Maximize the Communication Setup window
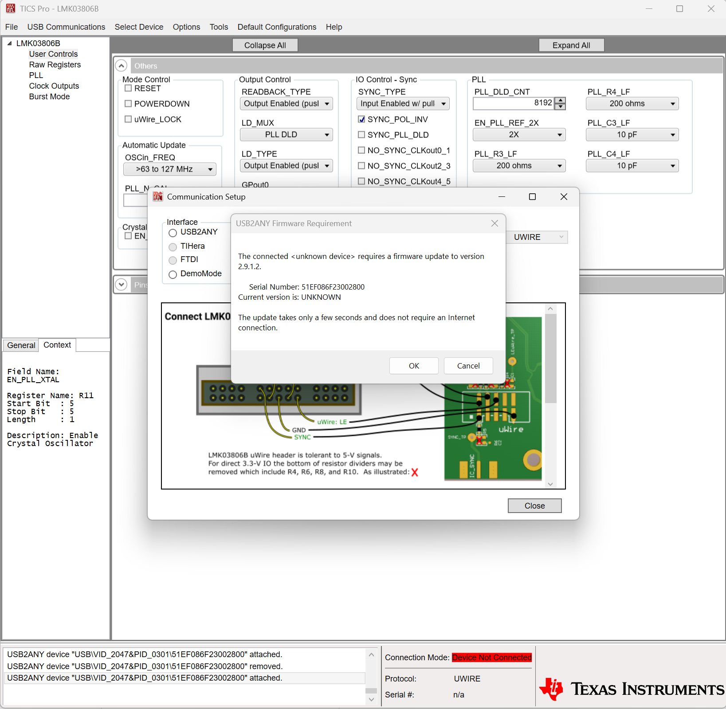This screenshot has height=709, width=726. click(x=532, y=196)
